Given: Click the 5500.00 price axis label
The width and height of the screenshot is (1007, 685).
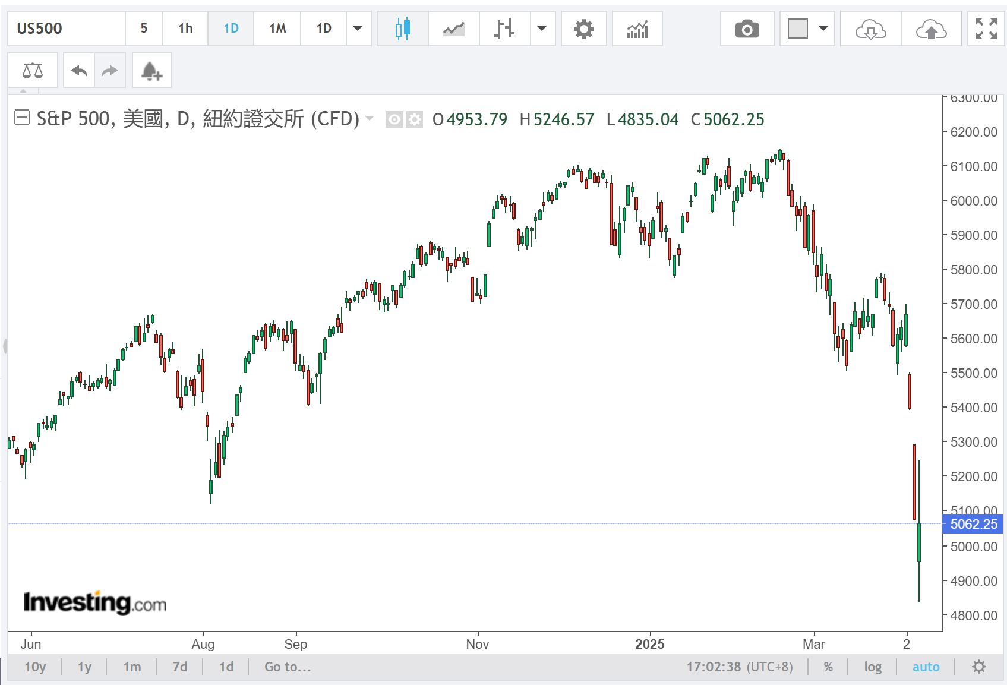Looking at the screenshot, I should click(974, 373).
